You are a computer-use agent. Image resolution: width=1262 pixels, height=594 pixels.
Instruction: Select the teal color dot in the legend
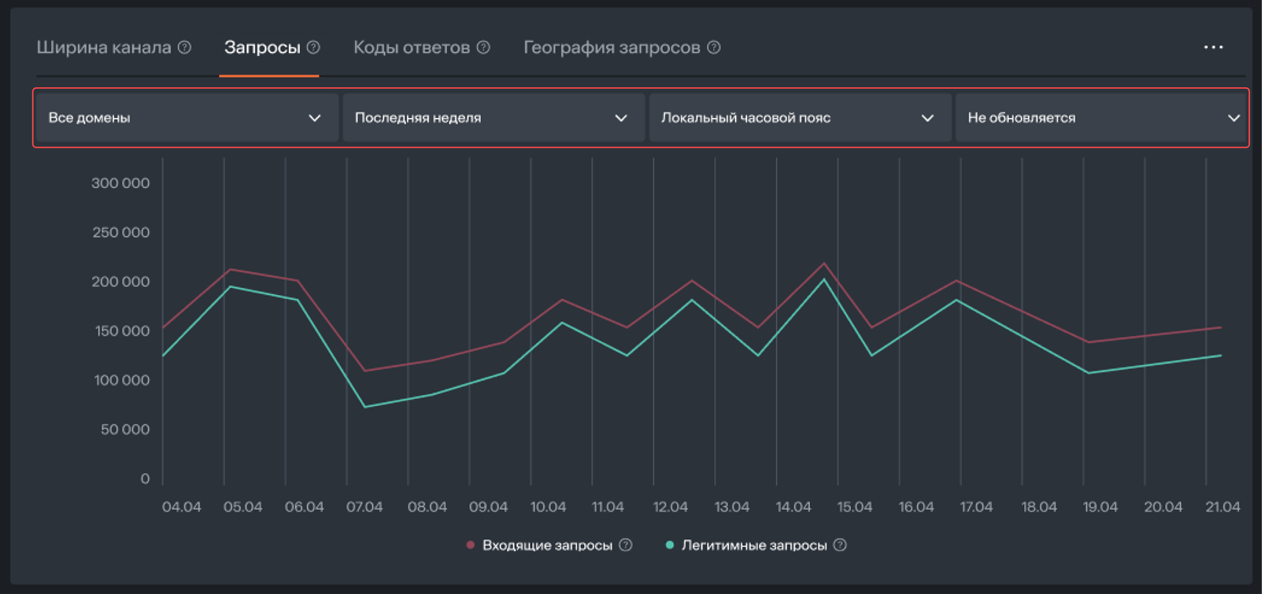pyautogui.click(x=669, y=545)
